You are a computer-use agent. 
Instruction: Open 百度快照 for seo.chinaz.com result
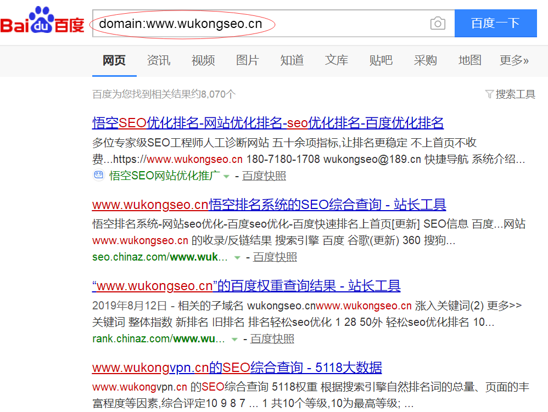click(275, 257)
